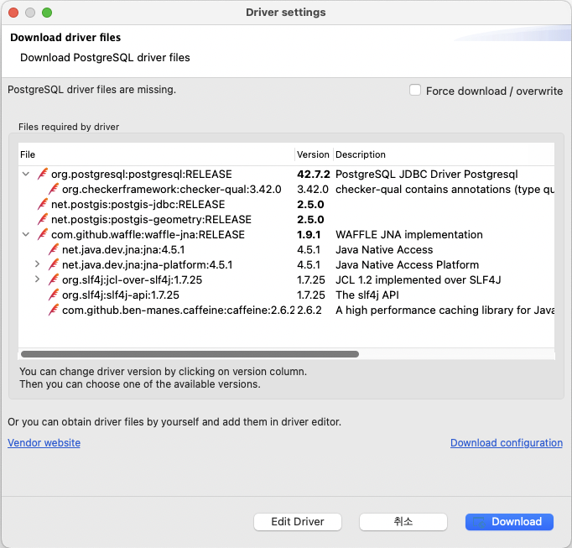Click the 'PostgreSQL JDBC Driver Postgresql' description
572x548 pixels.
tap(426, 175)
